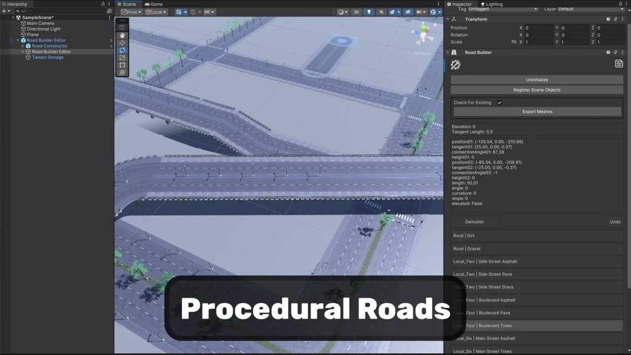The image size is (631, 355).
Task: Open the Lighting tab
Action: coord(492,4)
